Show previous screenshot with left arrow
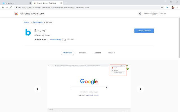 click(37, 89)
